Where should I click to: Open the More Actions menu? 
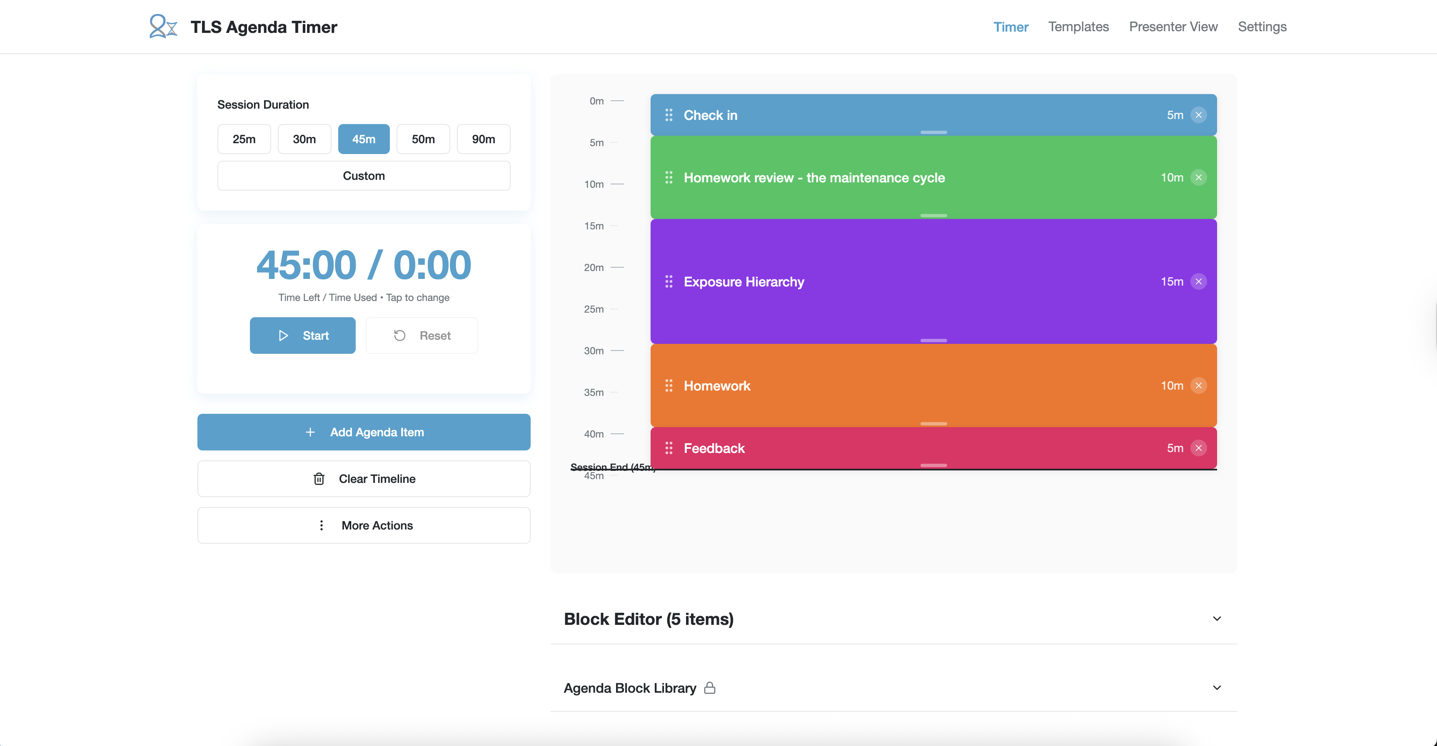(x=364, y=525)
